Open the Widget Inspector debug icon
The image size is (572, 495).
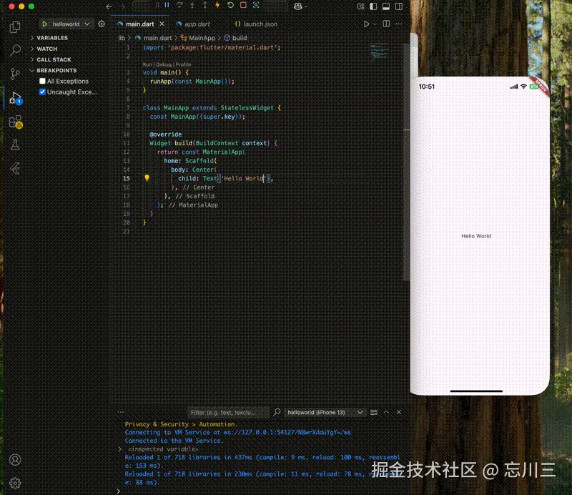[256, 5]
